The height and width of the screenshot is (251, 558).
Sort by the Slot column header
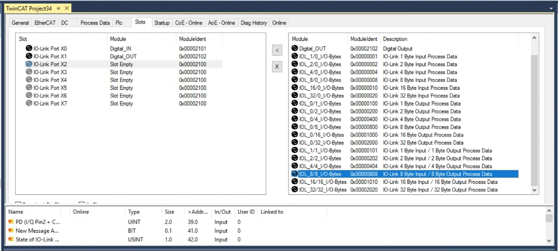61,39
